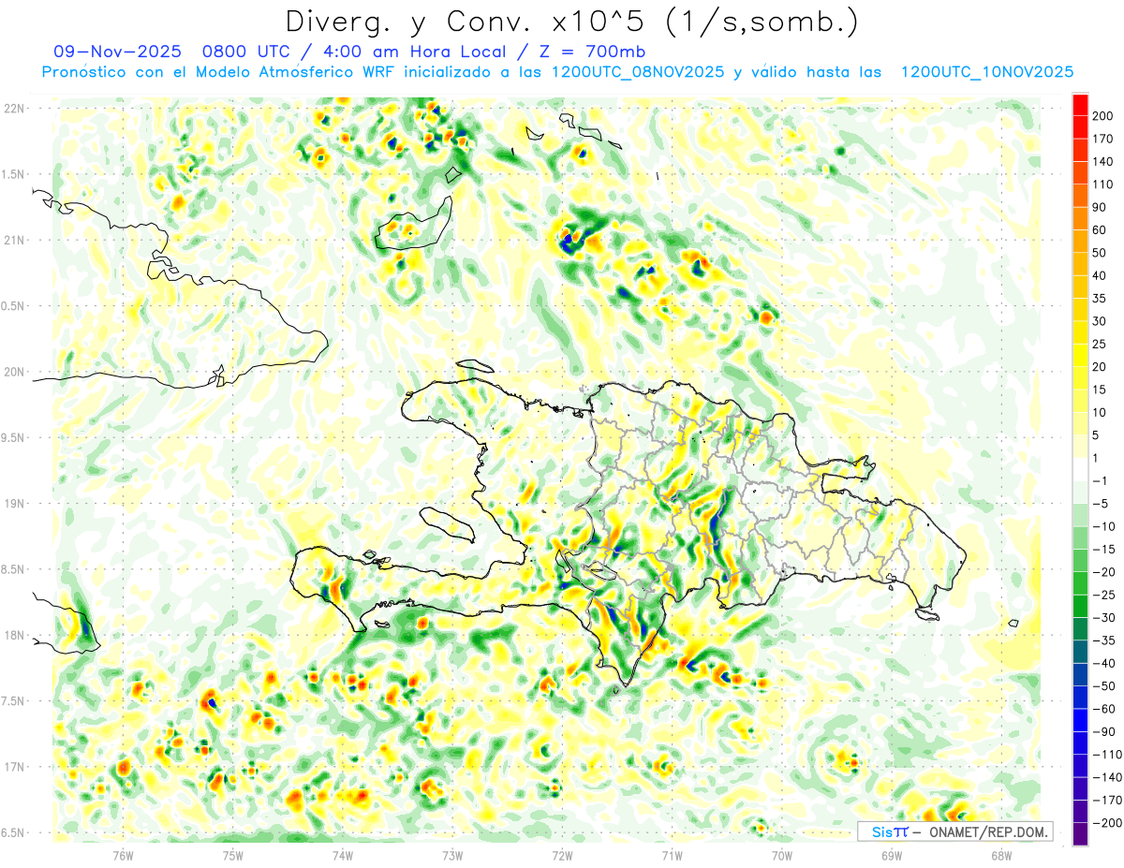Click the '18N' latitude label

[x=14, y=636]
